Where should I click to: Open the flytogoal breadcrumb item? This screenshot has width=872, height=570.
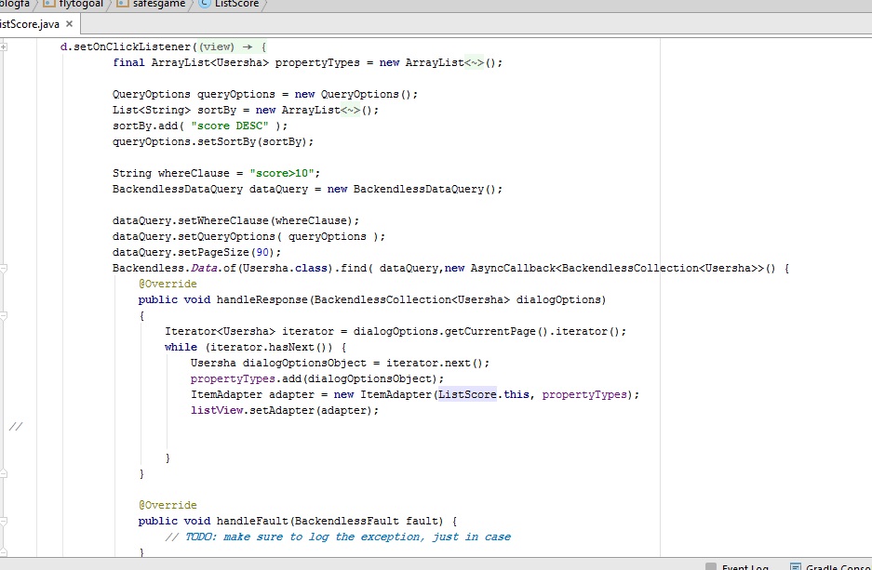pyautogui.click(x=82, y=5)
